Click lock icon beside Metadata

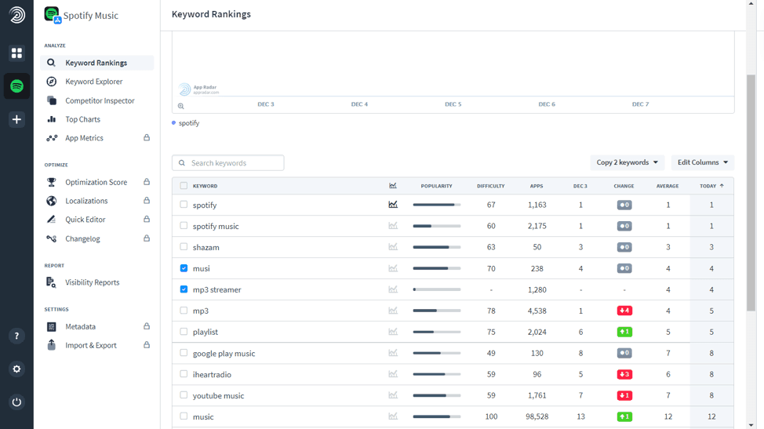[x=147, y=326]
